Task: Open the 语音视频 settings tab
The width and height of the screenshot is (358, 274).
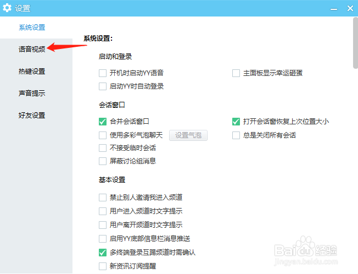Action: tap(32, 49)
